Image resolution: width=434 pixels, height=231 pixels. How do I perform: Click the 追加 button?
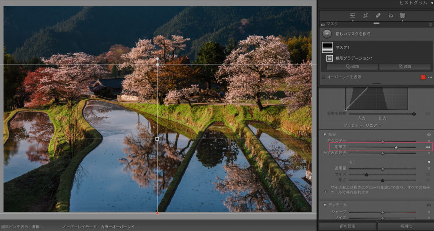pyautogui.click(x=352, y=67)
